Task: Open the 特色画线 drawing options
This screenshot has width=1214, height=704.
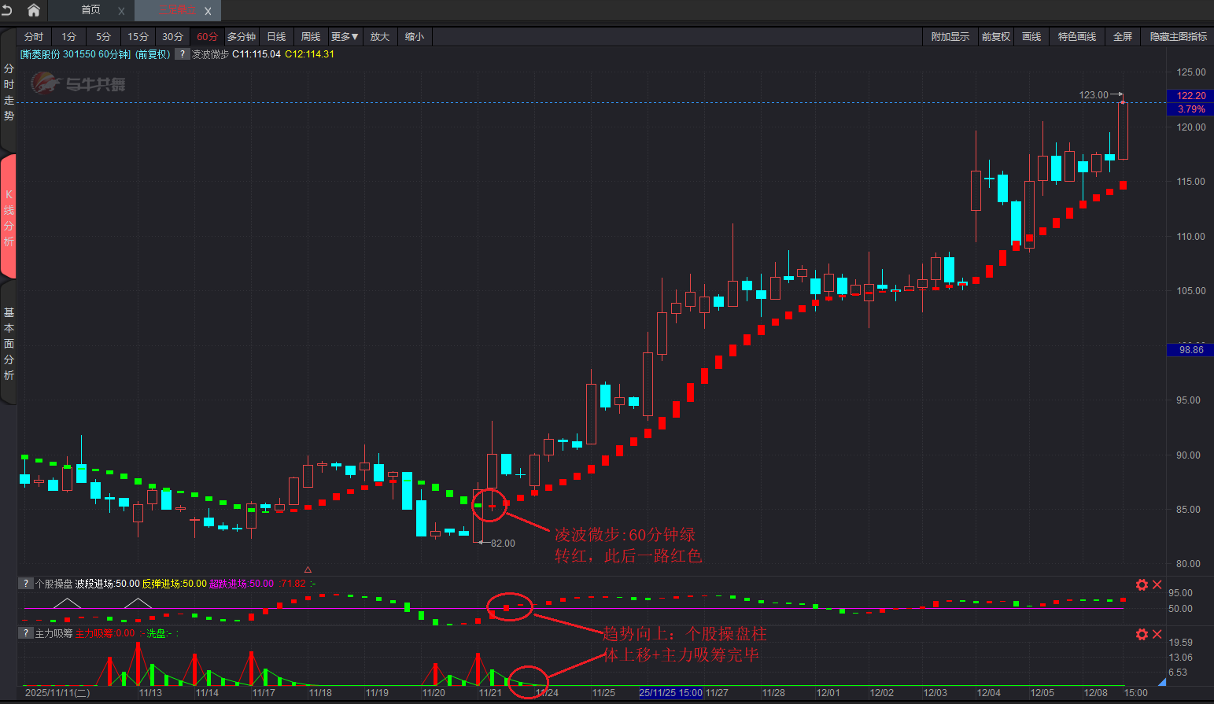Action: (1076, 37)
